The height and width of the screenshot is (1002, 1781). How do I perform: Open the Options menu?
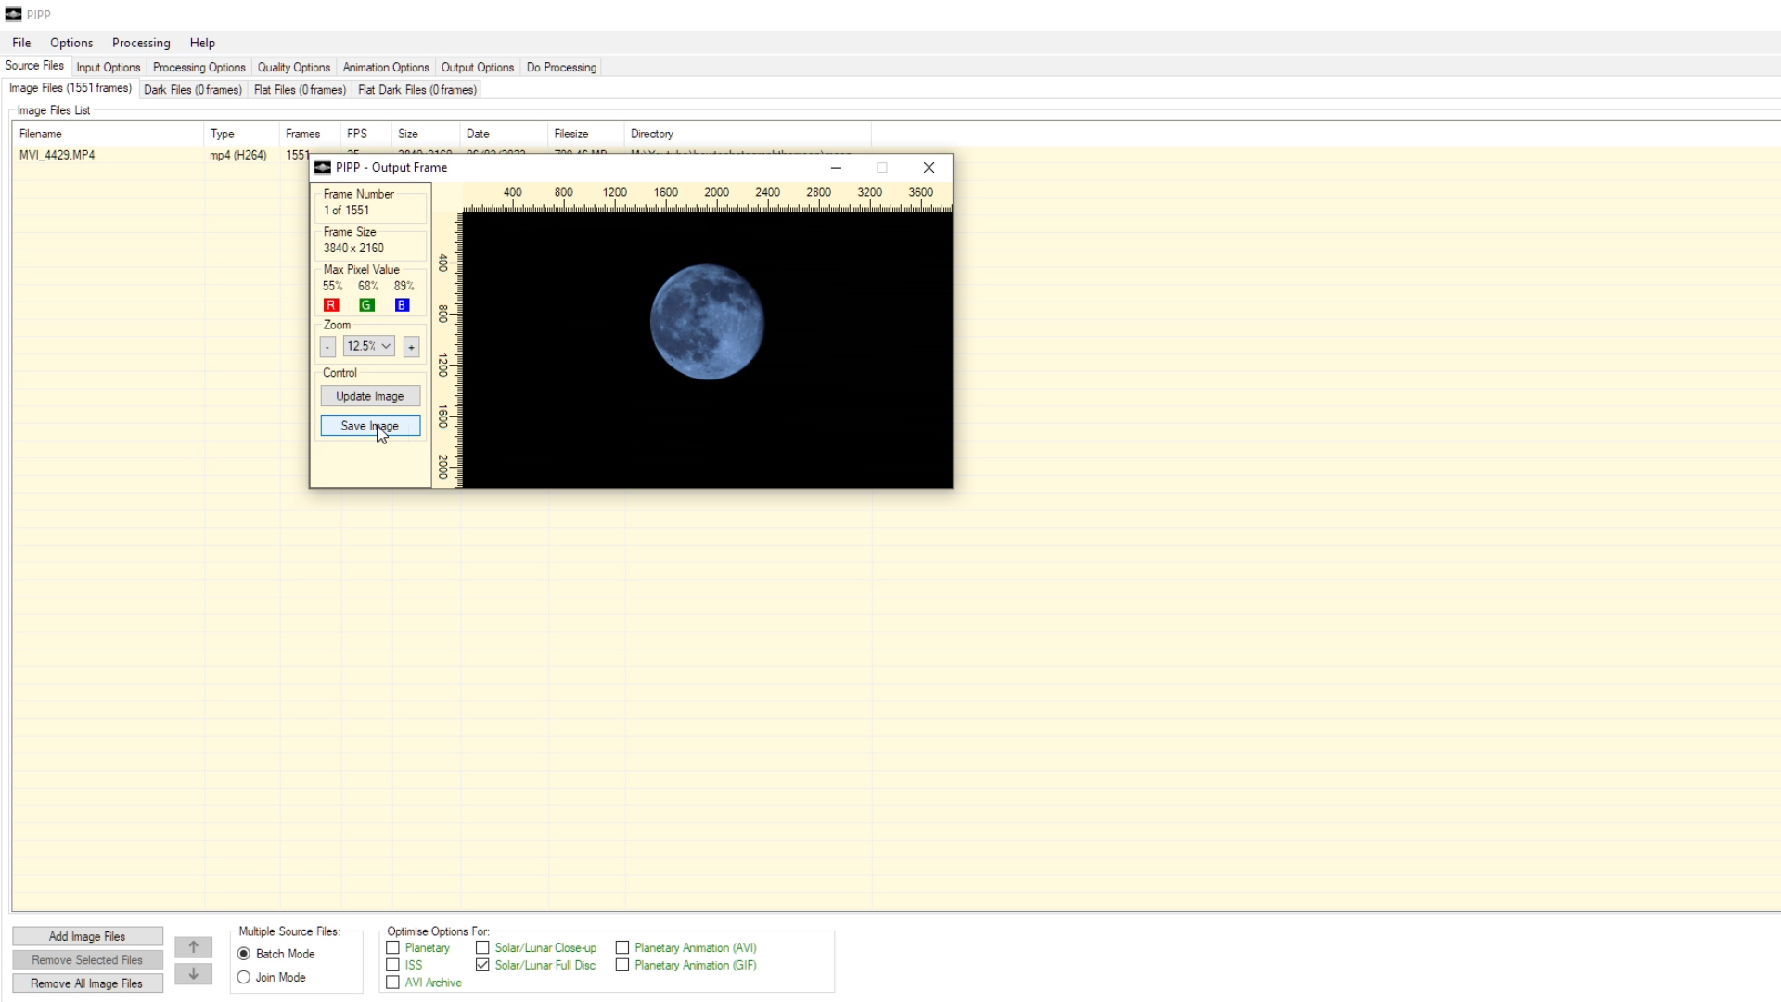(x=70, y=43)
